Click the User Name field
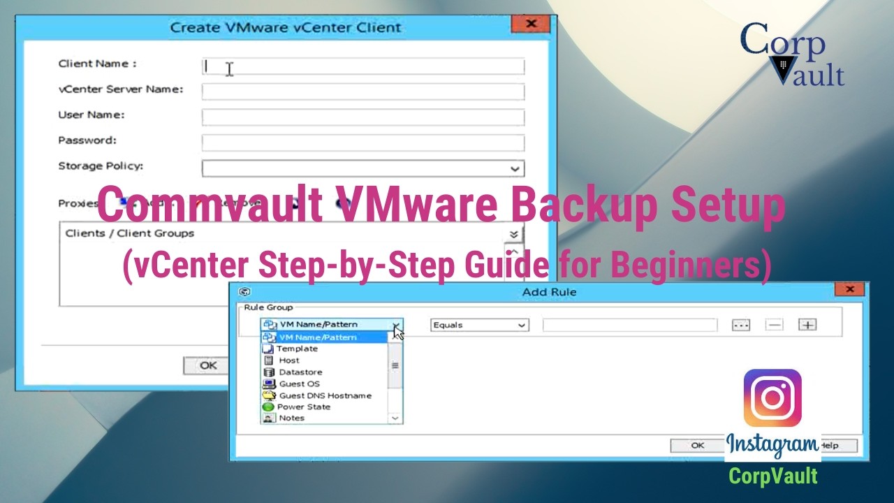 click(x=363, y=117)
